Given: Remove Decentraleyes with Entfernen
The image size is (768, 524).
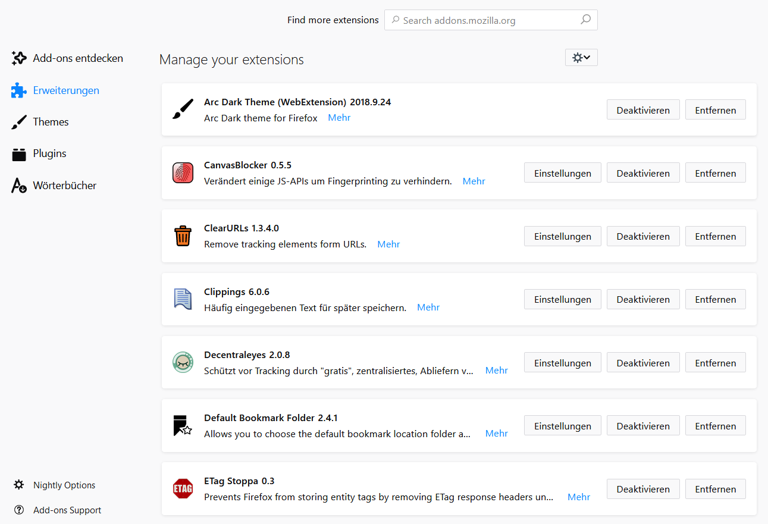Looking at the screenshot, I should 716,363.
